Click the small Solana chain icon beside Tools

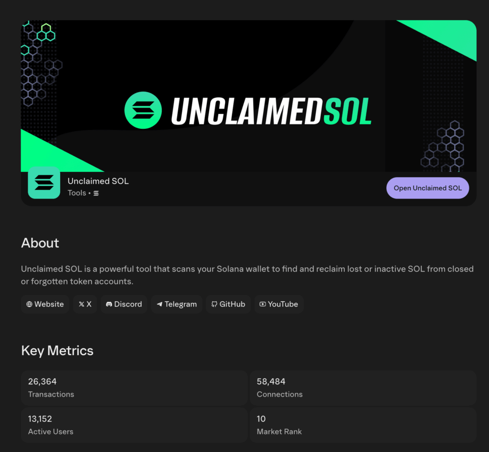pos(96,193)
